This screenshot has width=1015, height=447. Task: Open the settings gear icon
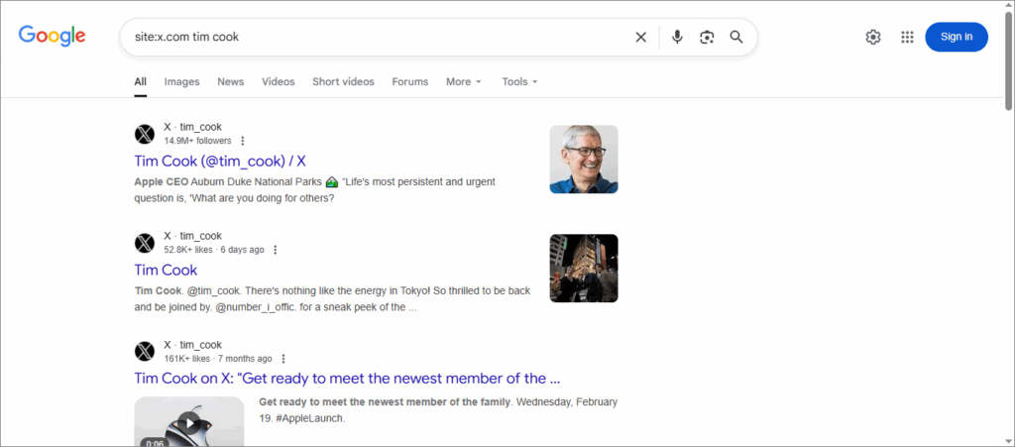[x=873, y=37]
